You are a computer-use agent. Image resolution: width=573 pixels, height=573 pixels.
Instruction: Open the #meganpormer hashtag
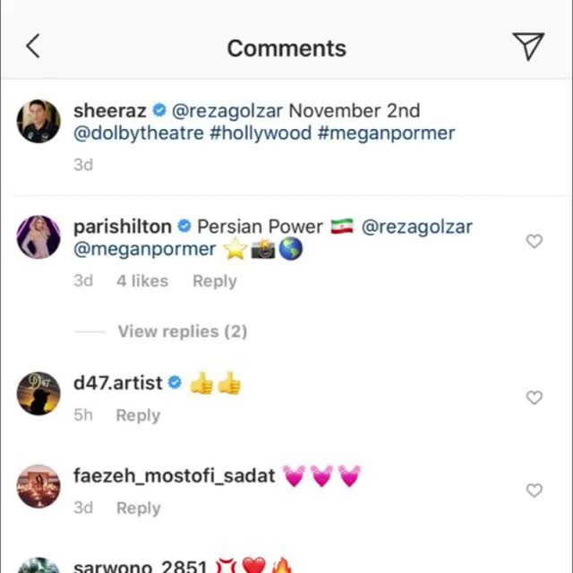[x=386, y=133]
